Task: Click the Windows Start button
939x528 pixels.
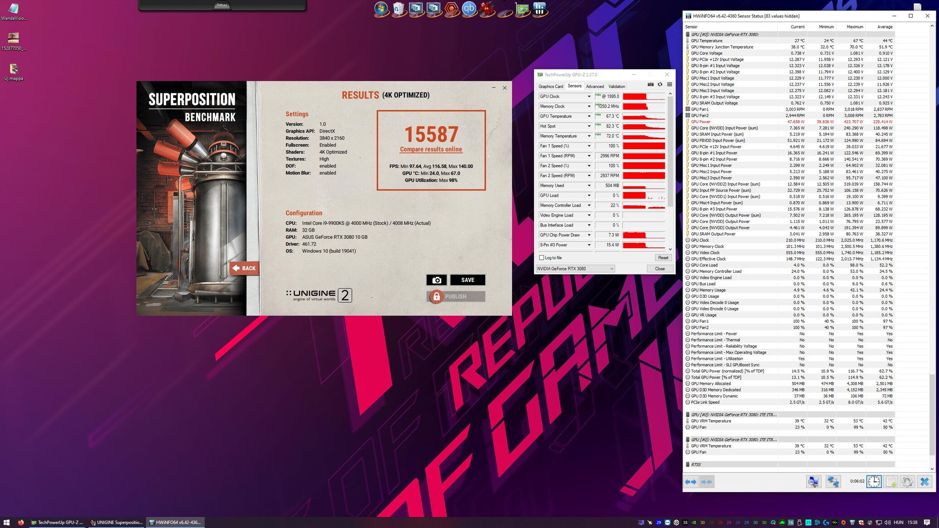Action: [x=6, y=523]
